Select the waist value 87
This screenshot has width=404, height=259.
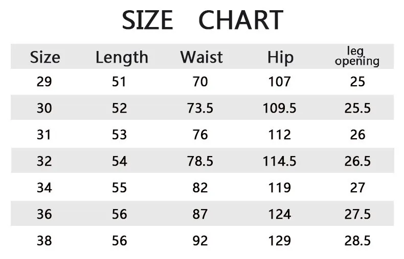pos(200,214)
